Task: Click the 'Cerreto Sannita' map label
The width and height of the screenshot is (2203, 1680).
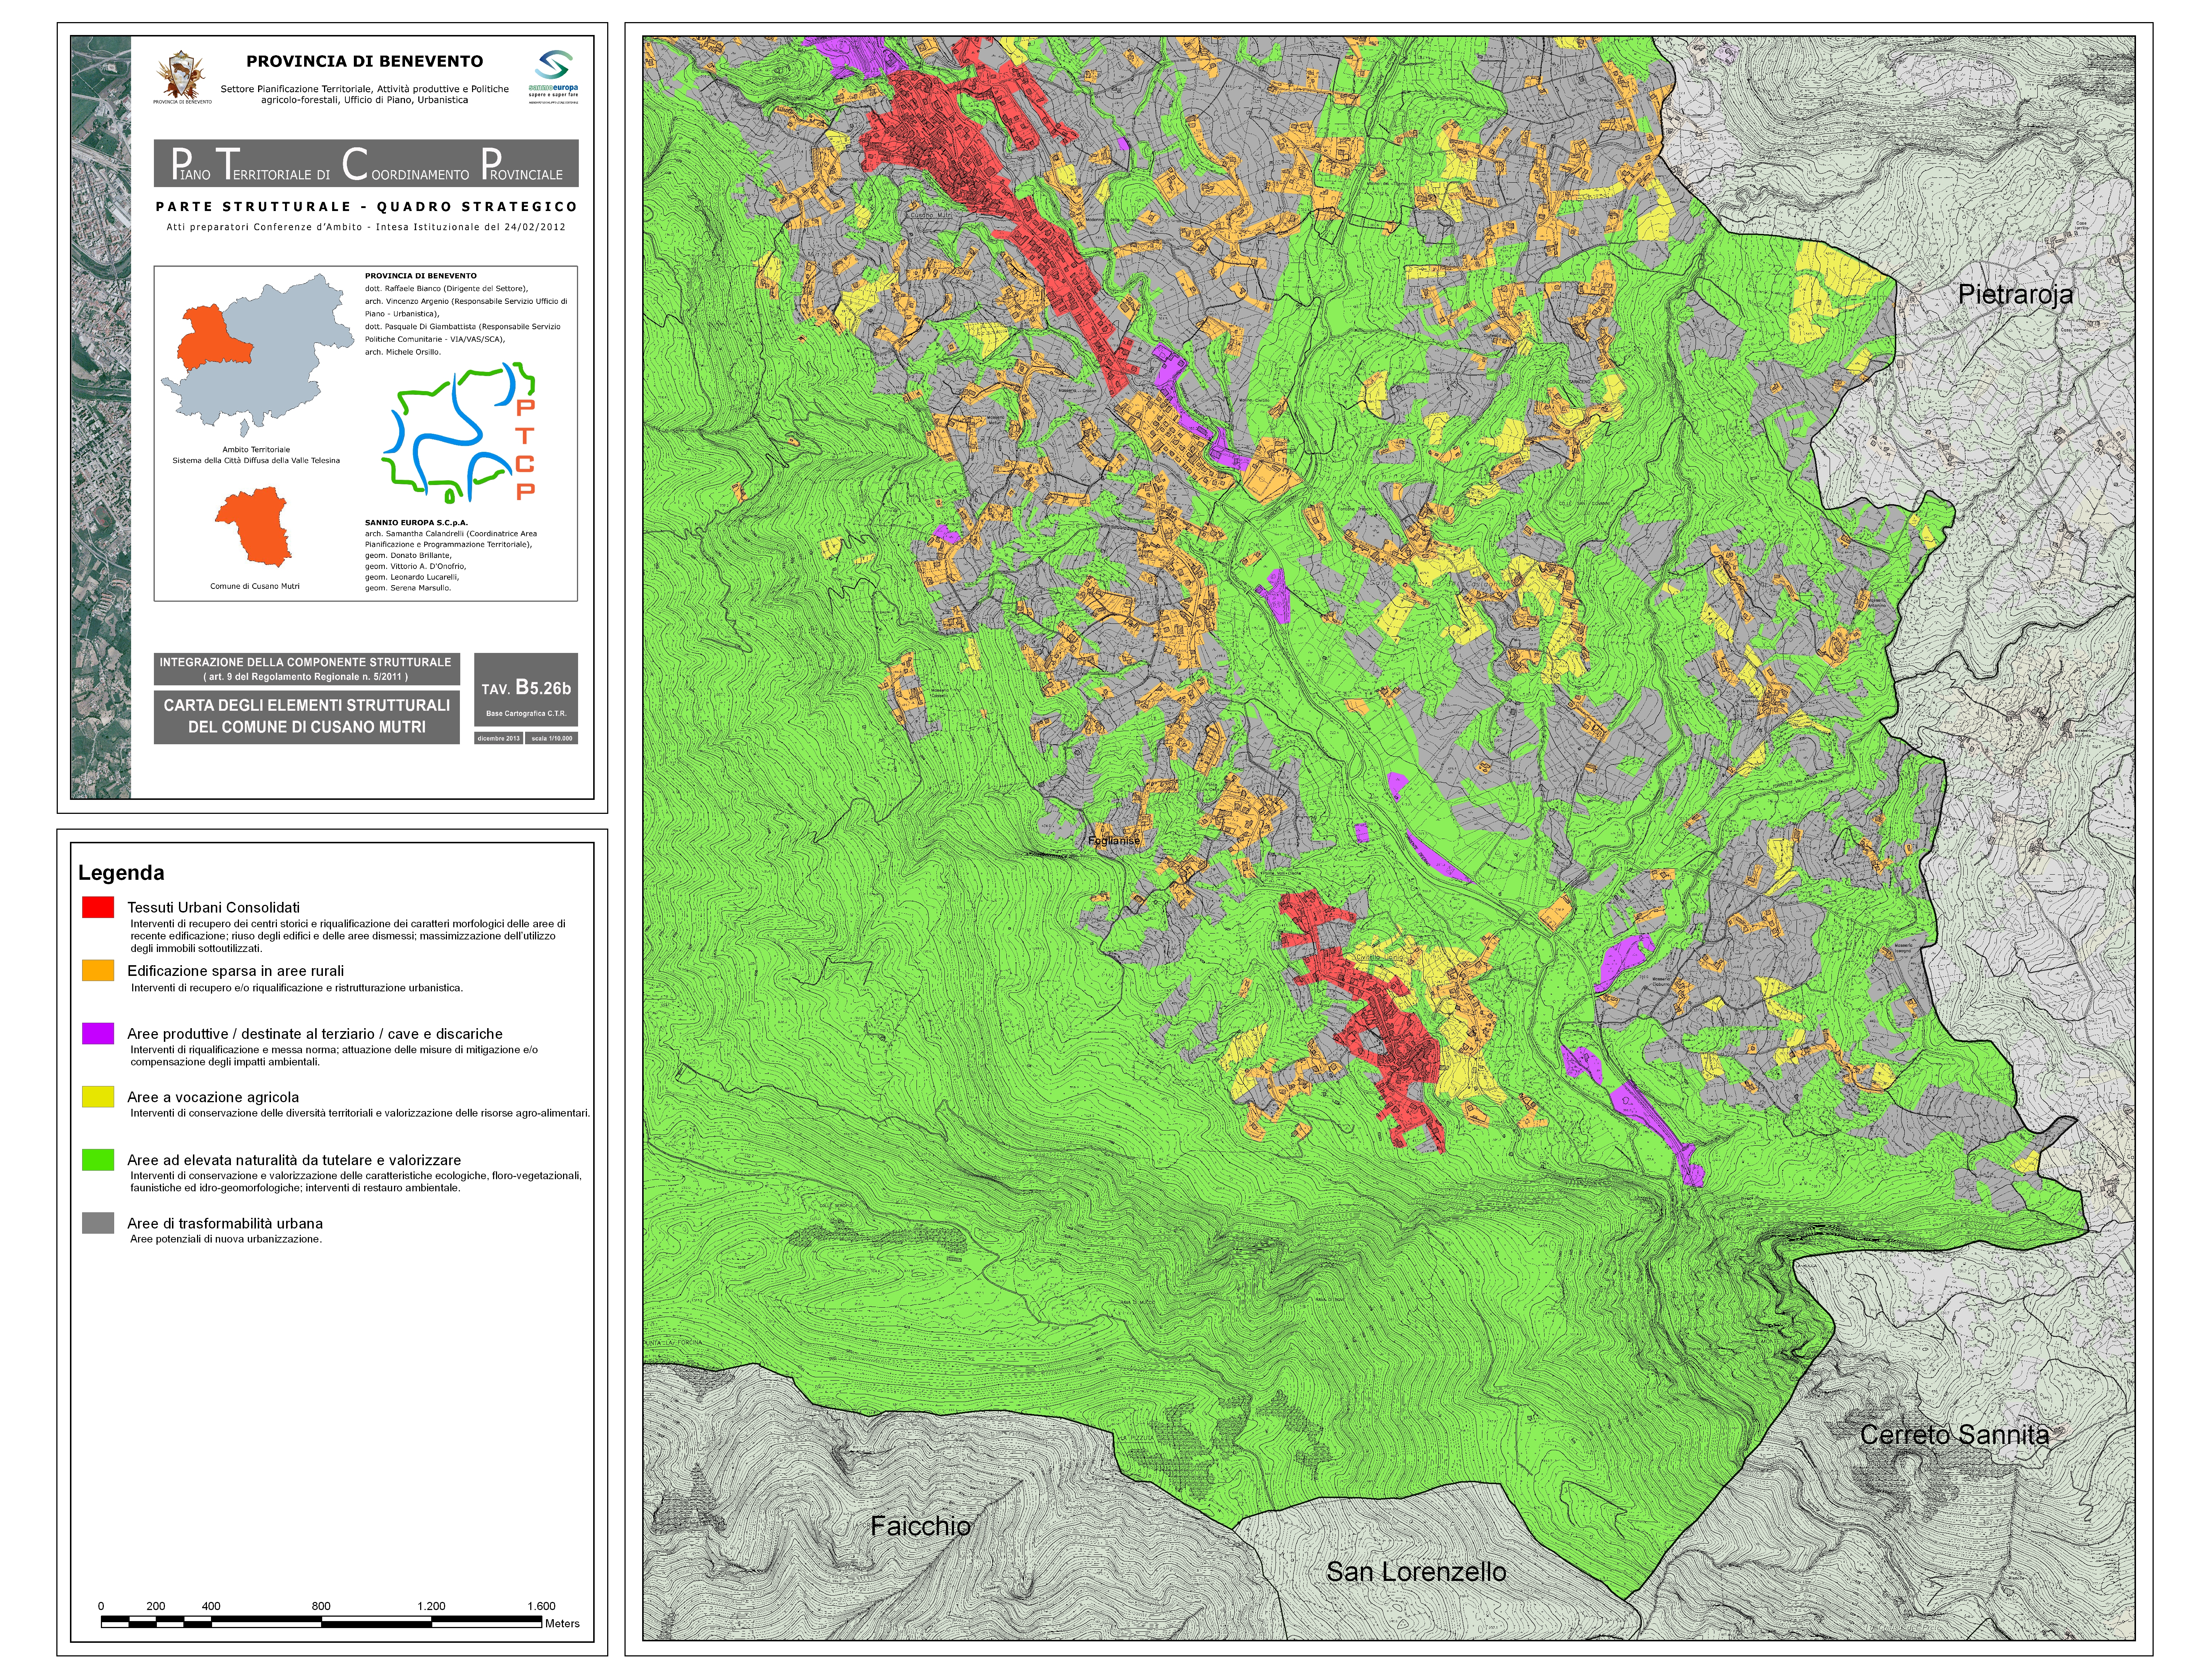Action: (1954, 1435)
